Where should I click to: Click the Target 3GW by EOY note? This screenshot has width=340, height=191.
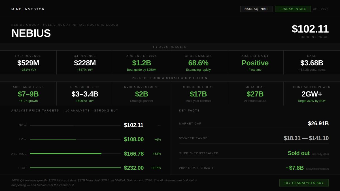tap(312, 101)
